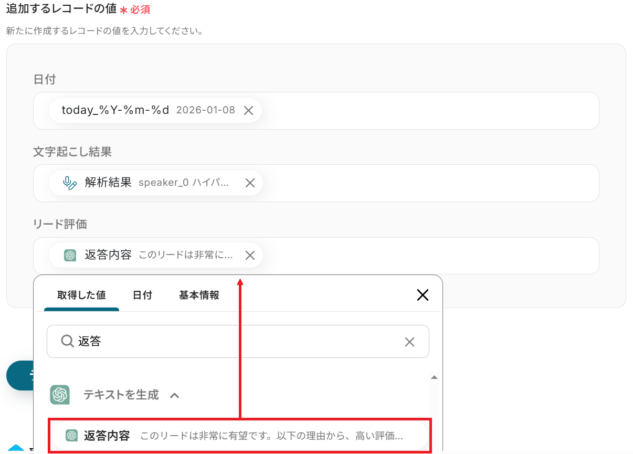The height and width of the screenshot is (454, 633).
Task: Click the search magnifier icon
Action: (x=67, y=341)
